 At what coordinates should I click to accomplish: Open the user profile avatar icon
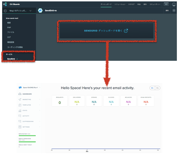[x=174, y=4]
